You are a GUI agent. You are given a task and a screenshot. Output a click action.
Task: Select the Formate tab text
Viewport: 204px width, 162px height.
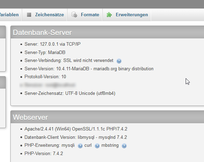coord(90,15)
